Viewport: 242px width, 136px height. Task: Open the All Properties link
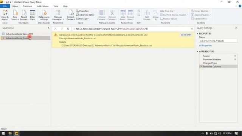point(205,45)
